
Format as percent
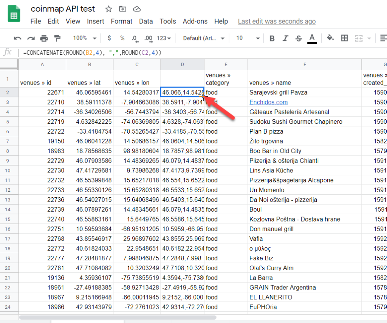point(122,38)
